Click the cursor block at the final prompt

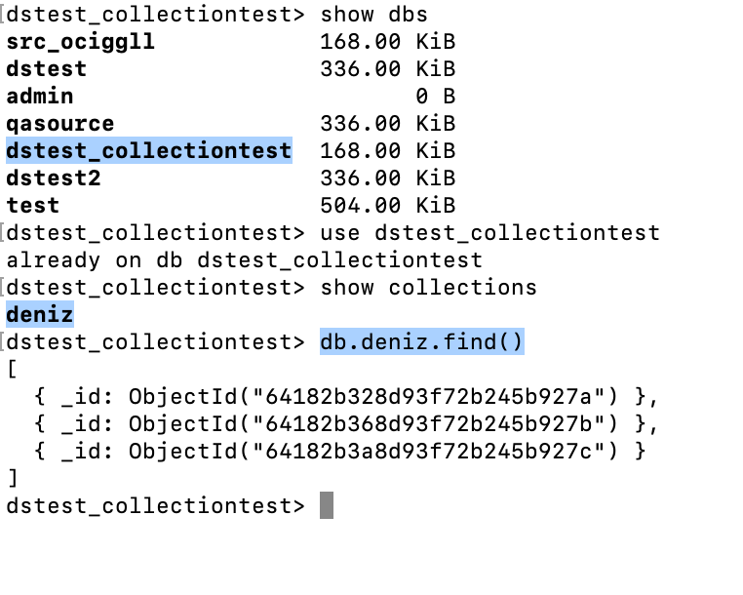(327, 506)
